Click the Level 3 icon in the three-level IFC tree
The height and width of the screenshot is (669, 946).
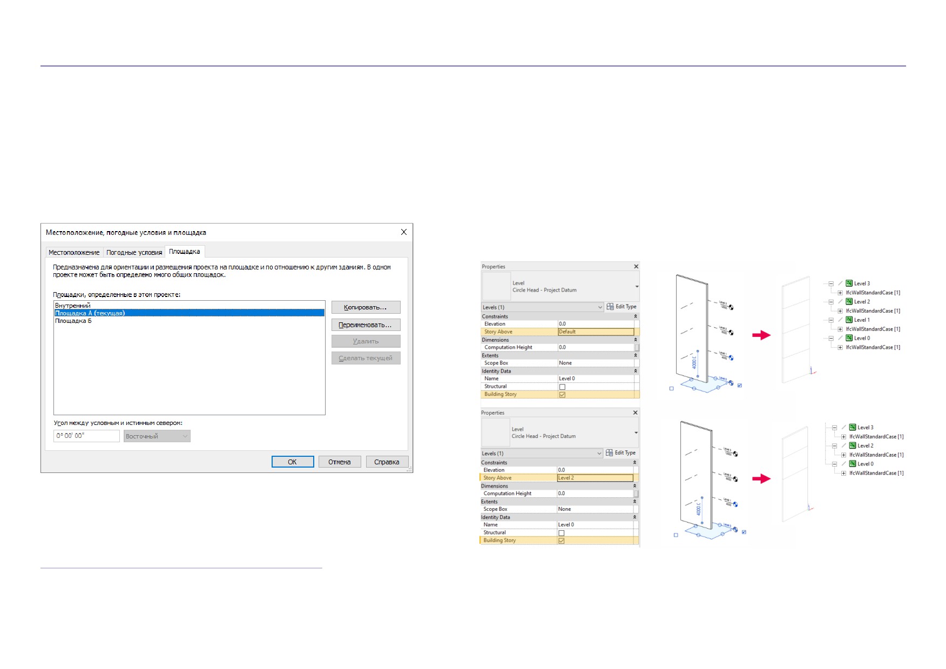click(x=853, y=428)
